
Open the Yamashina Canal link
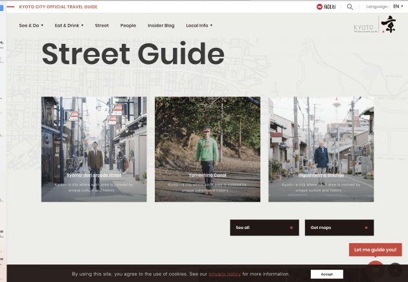coord(207,175)
